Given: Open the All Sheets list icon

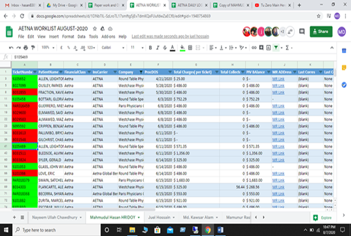Looking at the screenshot, I should tap(22, 218).
